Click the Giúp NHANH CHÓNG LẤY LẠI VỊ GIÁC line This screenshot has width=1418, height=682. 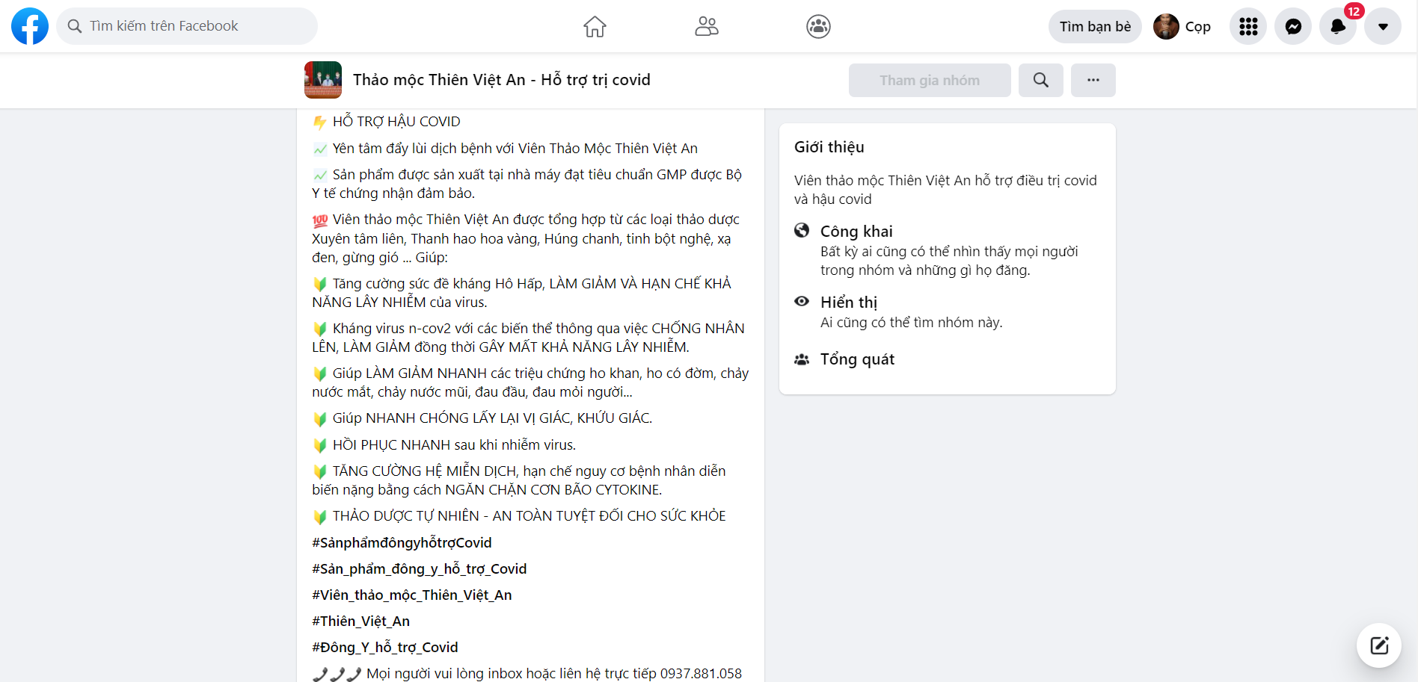[492, 418]
